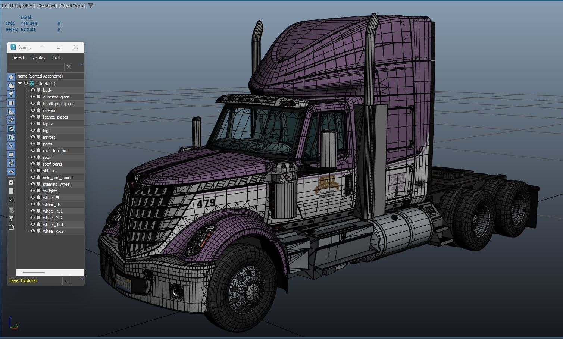Toggle visibility of taillights
Viewport: 563px width, 339px height.
point(33,191)
